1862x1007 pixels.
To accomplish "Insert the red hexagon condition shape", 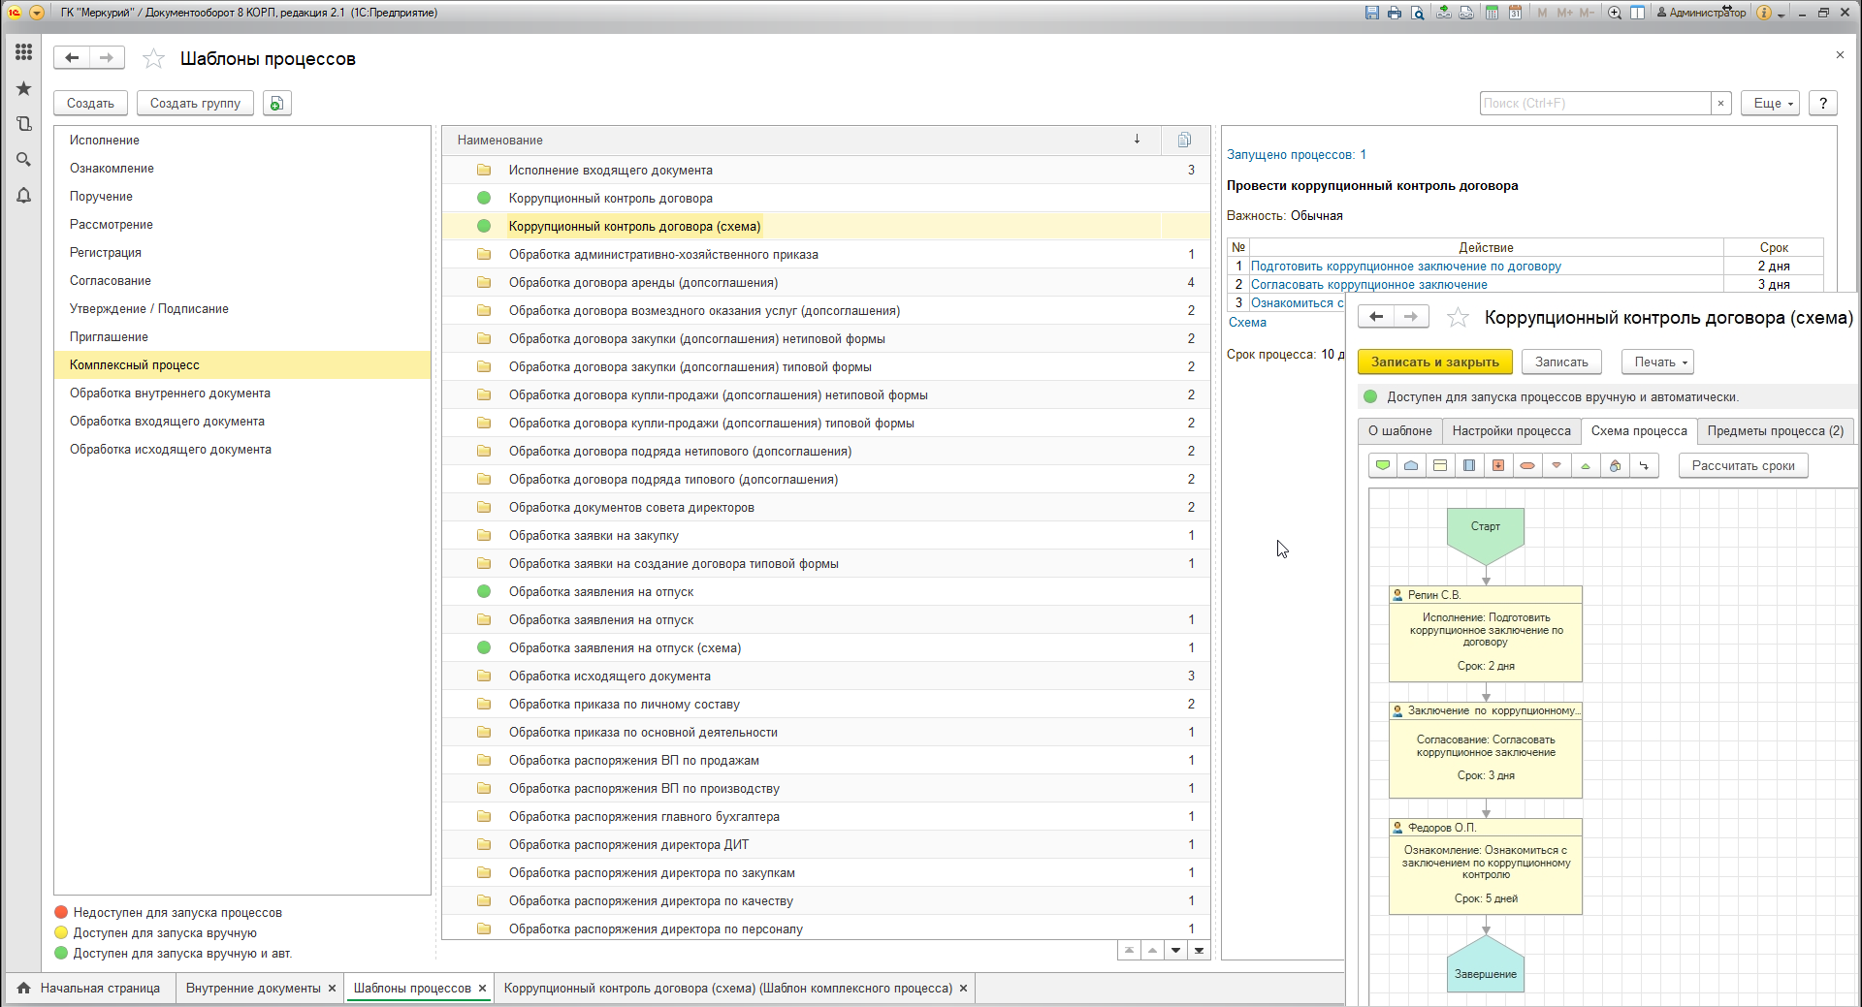I will [1527, 466].
